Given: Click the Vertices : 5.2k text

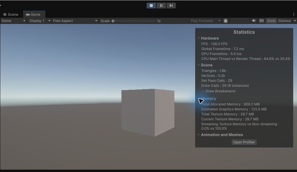Looking at the screenshot, I should click(213, 76).
